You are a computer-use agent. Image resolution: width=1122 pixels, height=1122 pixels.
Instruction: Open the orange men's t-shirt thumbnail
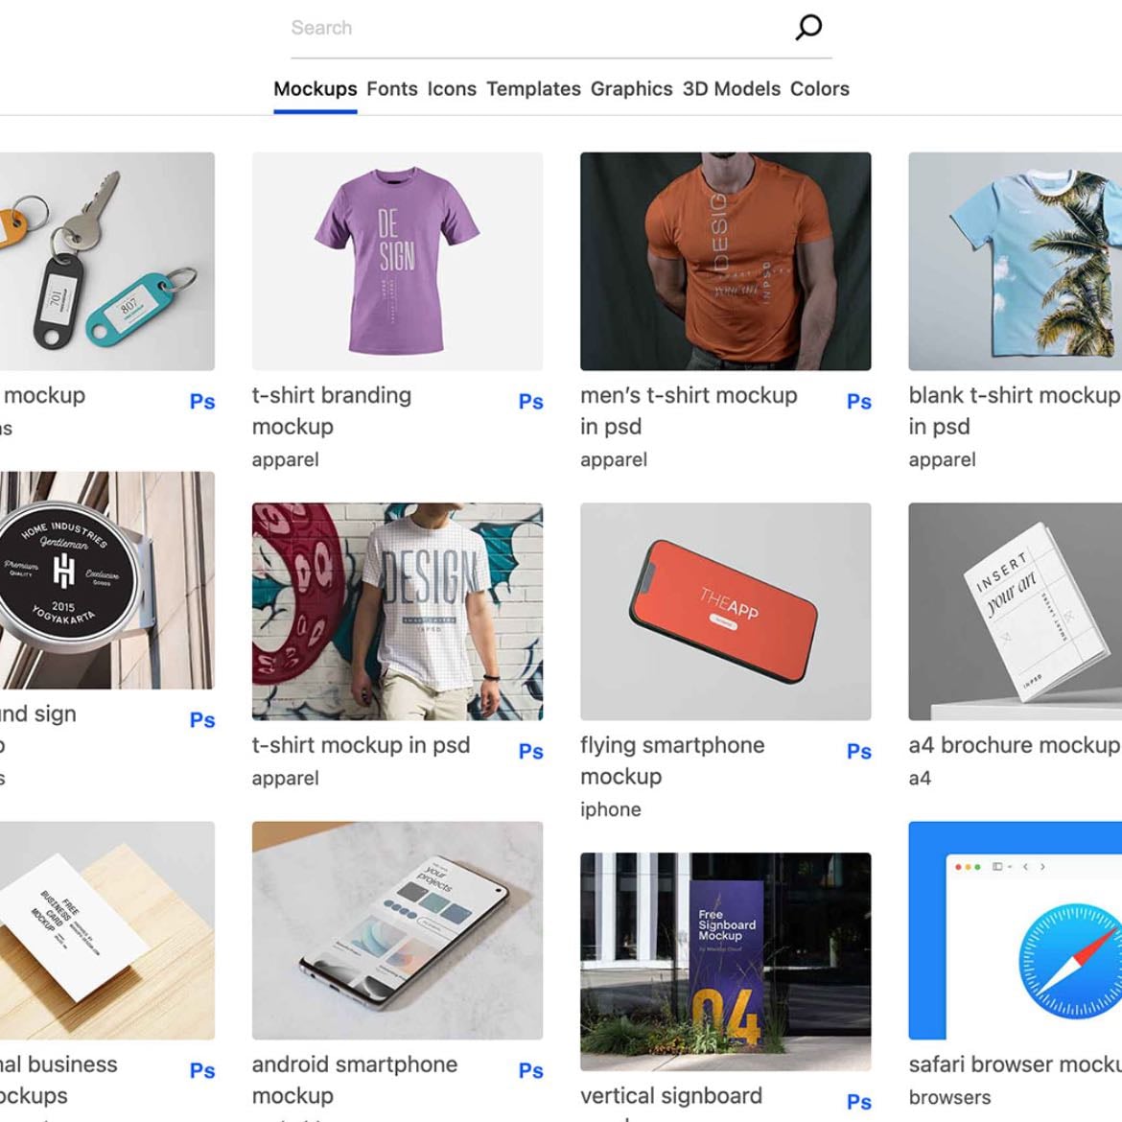tap(726, 261)
